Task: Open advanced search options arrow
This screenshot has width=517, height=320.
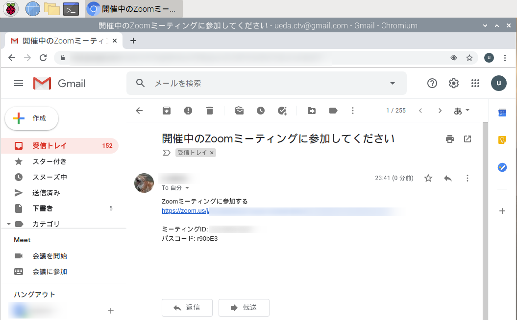Action: (x=392, y=83)
